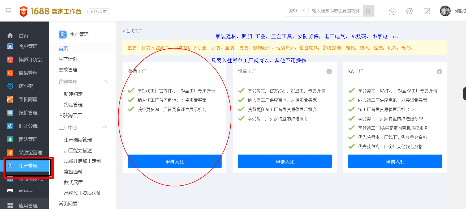Image resolution: width=466 pixels, height=209 pixels.
Task: Open the user avatar profile
Action: 445,11
